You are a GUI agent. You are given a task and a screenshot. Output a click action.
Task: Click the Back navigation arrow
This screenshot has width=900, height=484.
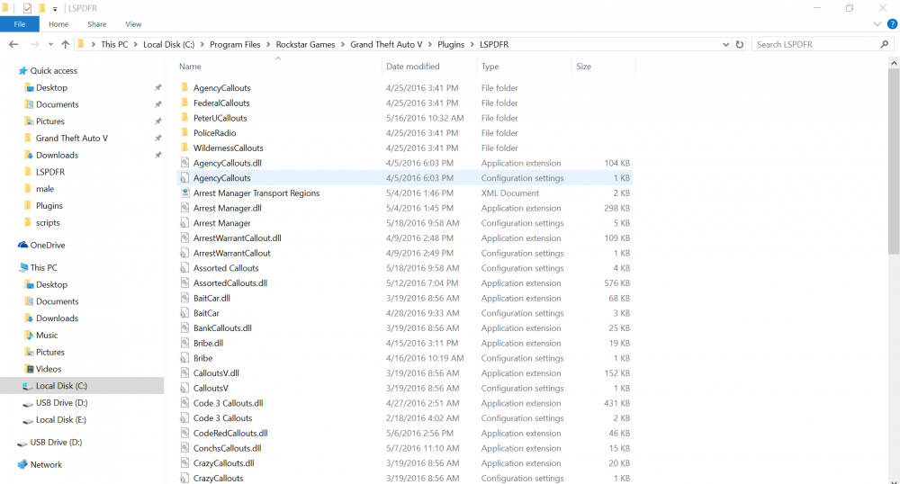pos(13,44)
